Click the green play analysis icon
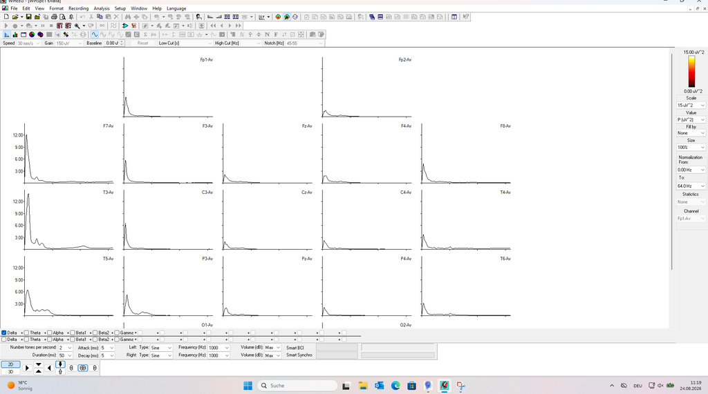This screenshot has height=394, width=708. coord(125,26)
